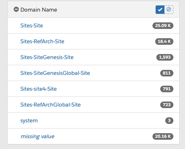Click the count badge showing 3
Viewport: 185px width, 149px height.
169,120
